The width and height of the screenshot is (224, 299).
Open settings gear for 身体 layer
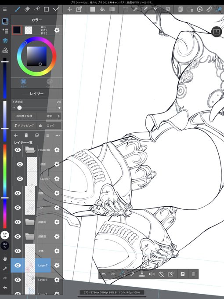click(57, 251)
